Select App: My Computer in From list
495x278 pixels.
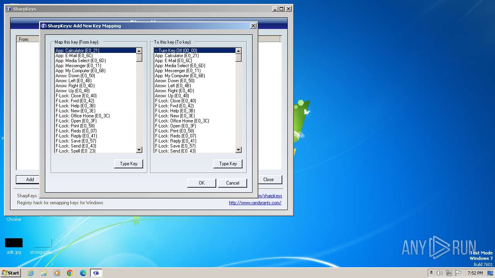coord(96,71)
